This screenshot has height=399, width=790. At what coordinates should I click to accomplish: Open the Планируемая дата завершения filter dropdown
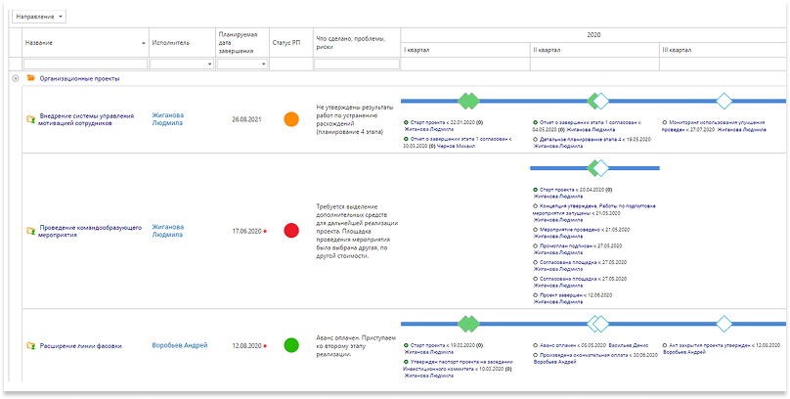coord(262,64)
